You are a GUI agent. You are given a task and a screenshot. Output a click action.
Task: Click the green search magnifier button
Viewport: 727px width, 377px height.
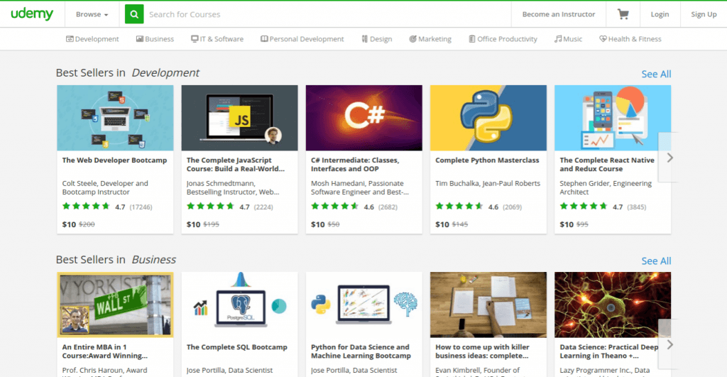coord(134,14)
